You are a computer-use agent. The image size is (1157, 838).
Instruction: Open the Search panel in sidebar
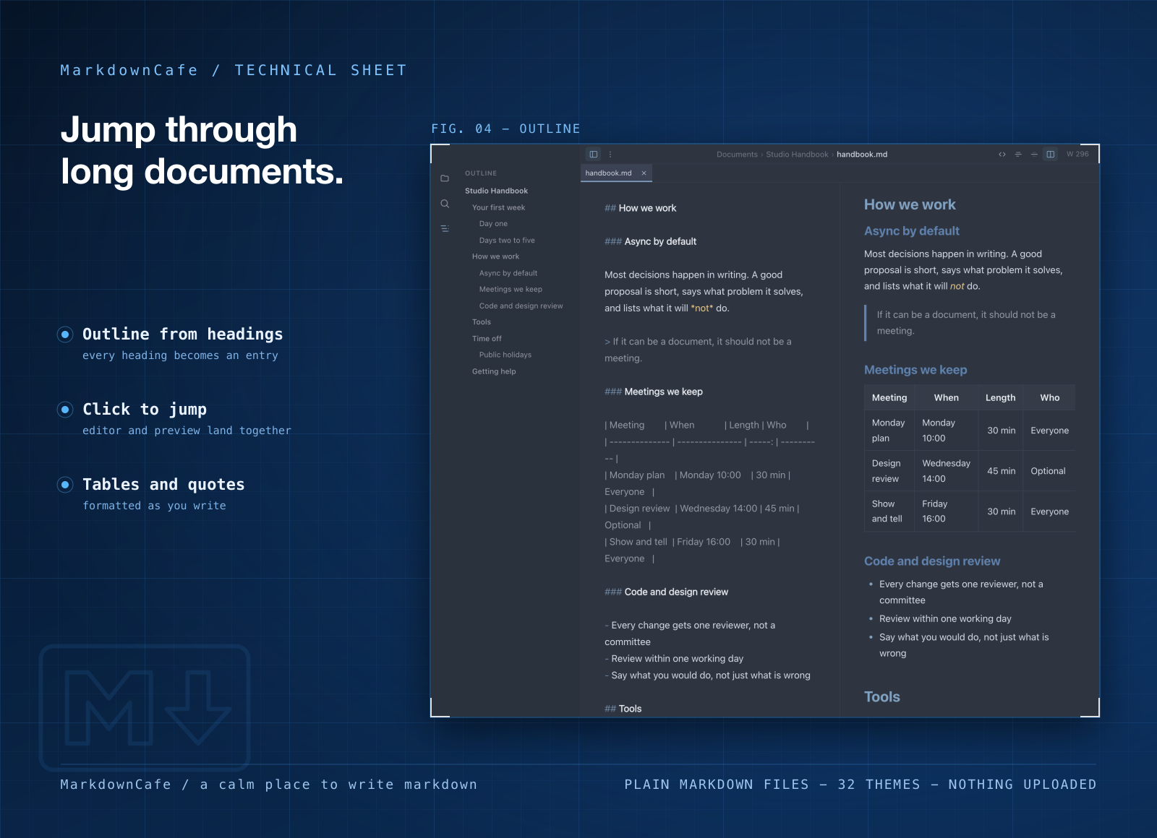(x=445, y=204)
